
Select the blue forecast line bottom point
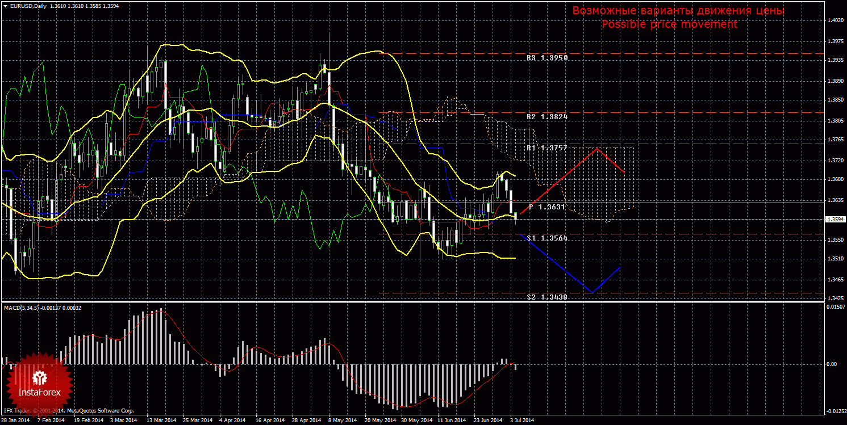click(592, 292)
